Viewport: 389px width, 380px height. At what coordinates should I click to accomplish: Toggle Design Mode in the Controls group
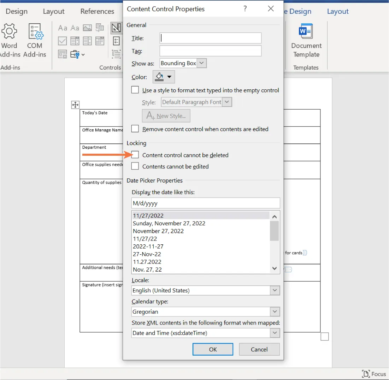coord(116,28)
